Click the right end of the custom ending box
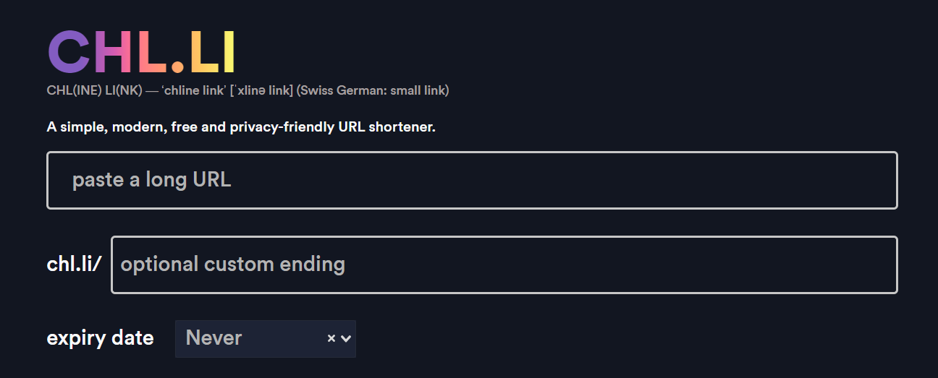The width and height of the screenshot is (938, 378). click(869, 265)
